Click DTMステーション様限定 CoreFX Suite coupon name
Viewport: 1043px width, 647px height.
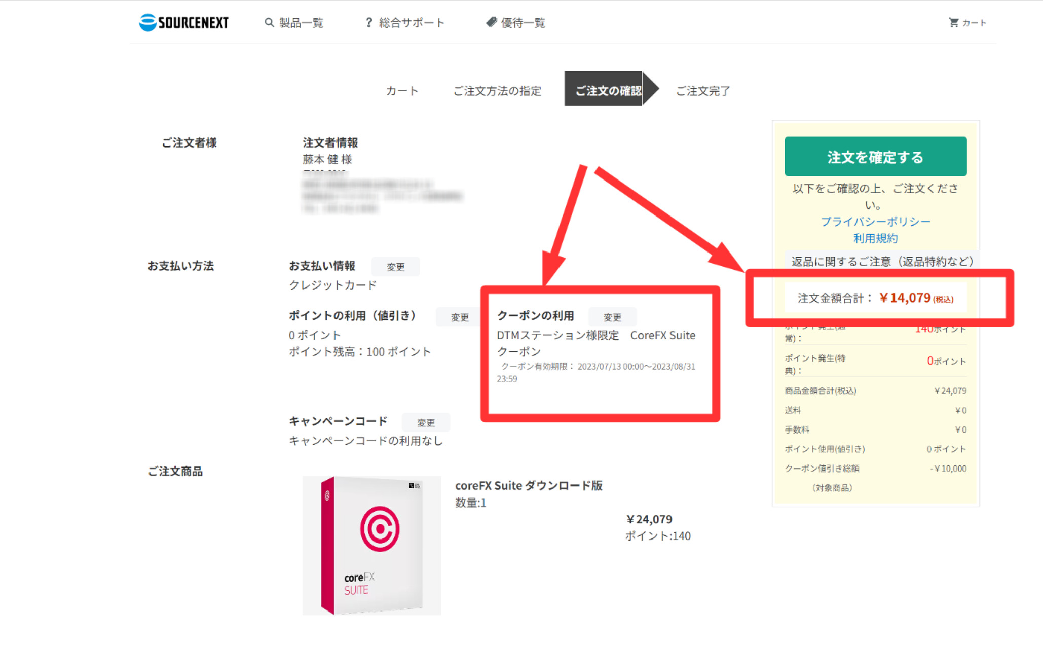(596, 343)
